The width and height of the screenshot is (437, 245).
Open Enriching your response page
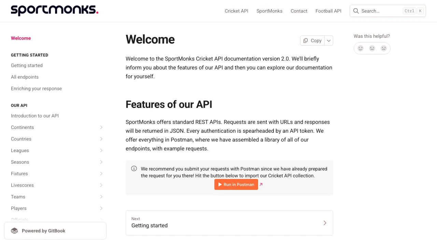36,88
